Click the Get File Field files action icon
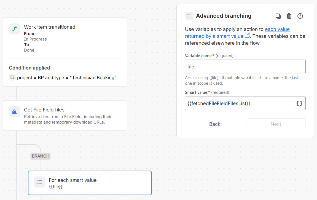Viewport: 317px width, 200px height. point(14,112)
